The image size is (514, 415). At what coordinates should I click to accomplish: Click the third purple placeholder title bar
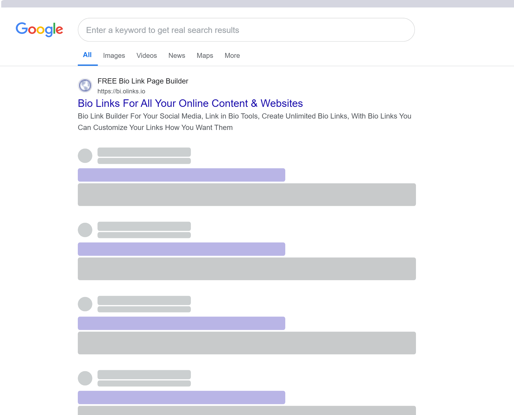pos(181,323)
